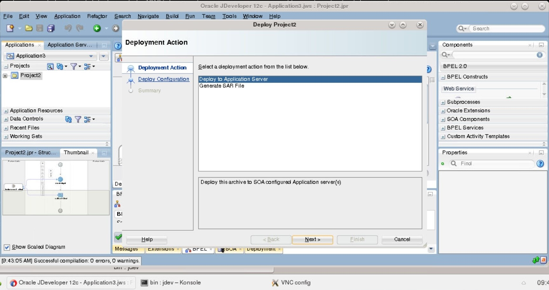
Task: Click the blue help icon in the Properties panel
Action: pos(540,164)
